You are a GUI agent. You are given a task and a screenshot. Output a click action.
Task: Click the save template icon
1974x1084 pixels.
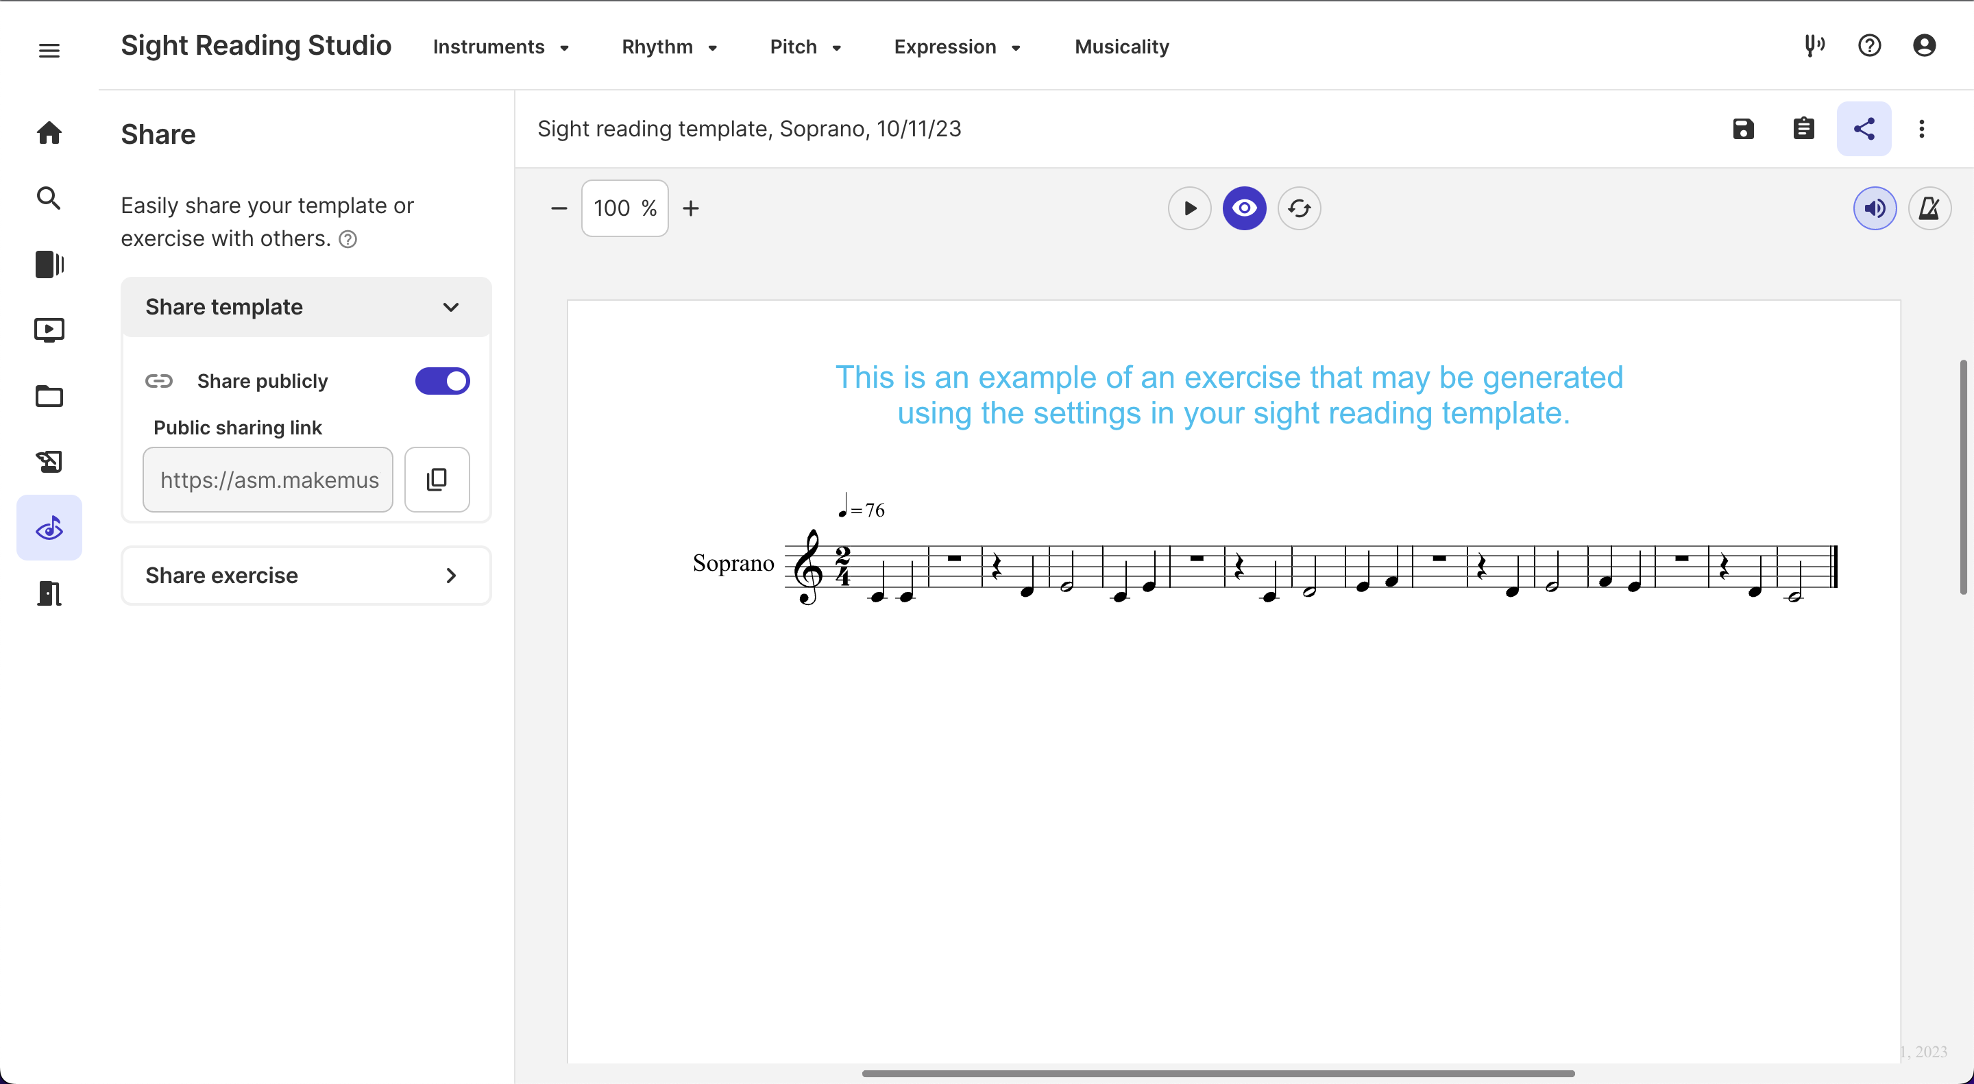[1743, 129]
